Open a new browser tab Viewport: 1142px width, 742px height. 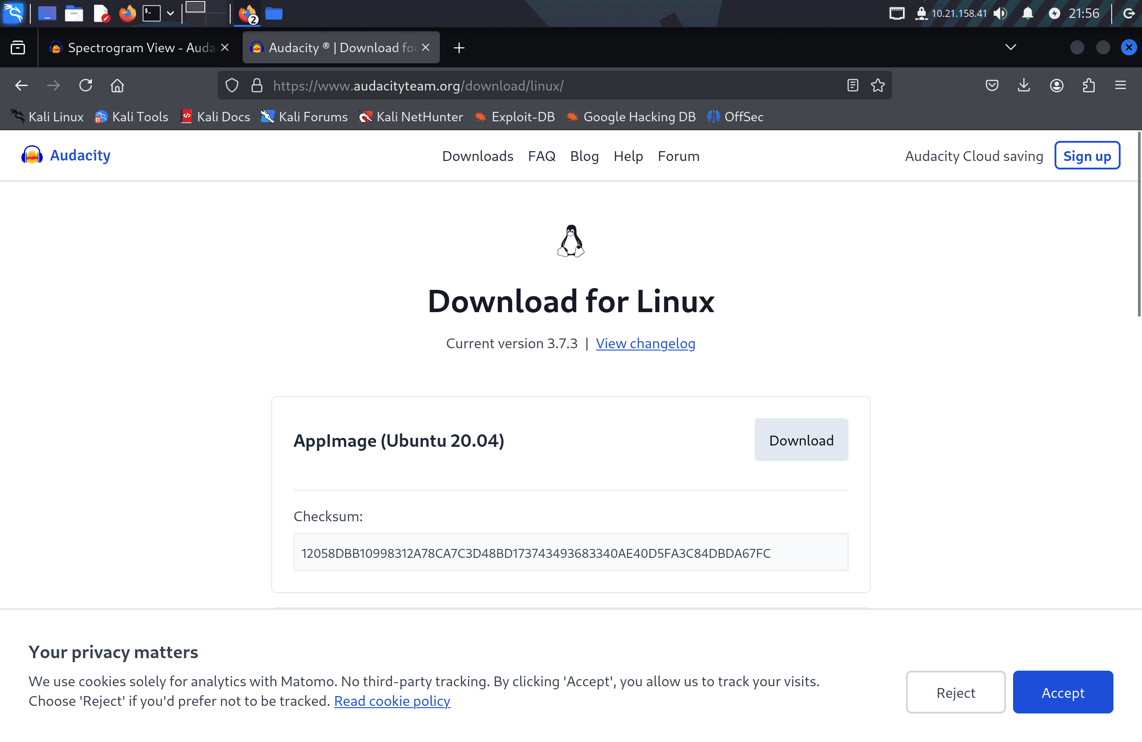point(459,48)
